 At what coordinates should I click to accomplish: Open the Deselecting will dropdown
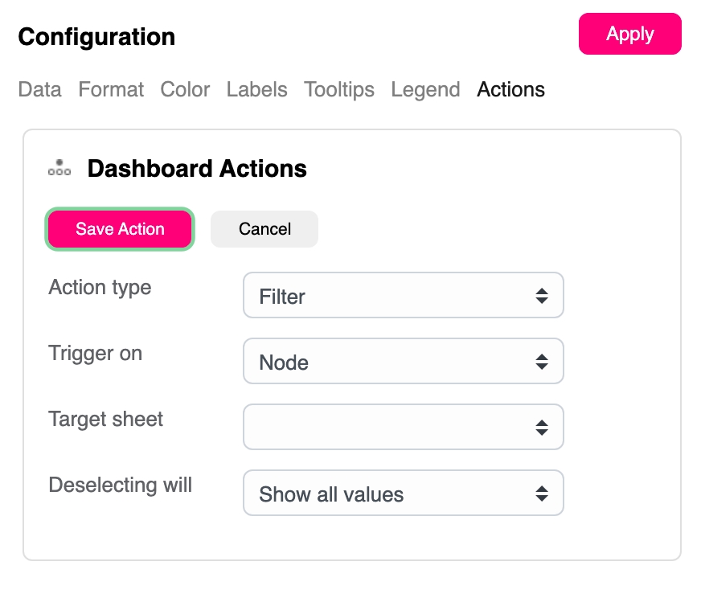[403, 494]
